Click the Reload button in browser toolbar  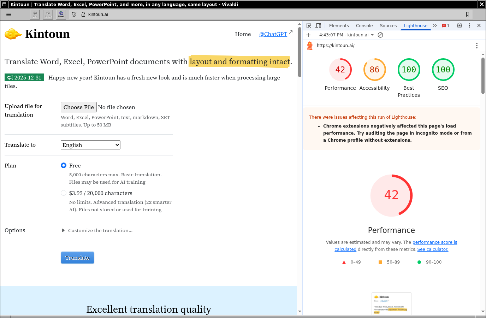click(61, 14)
